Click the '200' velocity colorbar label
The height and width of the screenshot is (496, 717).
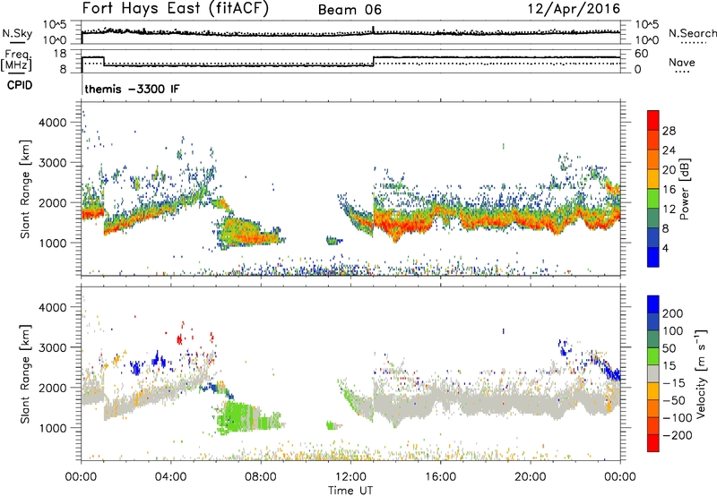click(673, 313)
